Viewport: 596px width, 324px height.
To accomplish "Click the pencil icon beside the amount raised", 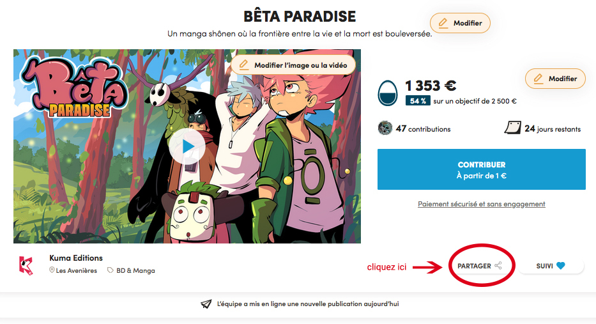I will coord(538,79).
